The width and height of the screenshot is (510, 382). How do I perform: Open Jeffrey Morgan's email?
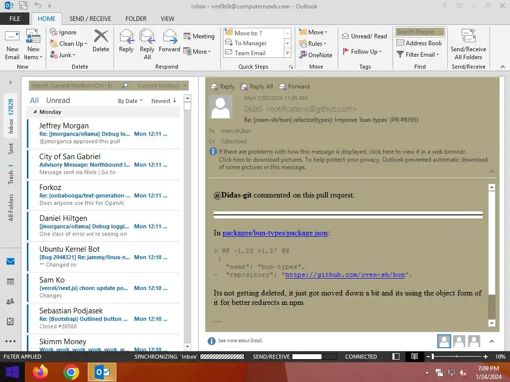[104, 133]
